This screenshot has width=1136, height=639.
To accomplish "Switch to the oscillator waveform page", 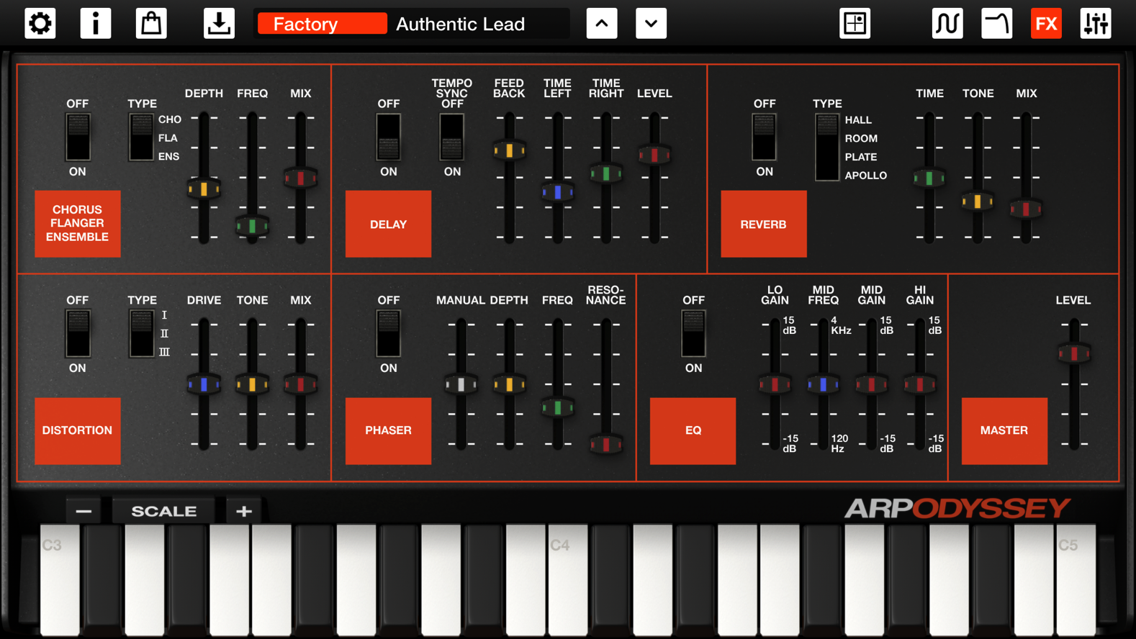I will [947, 24].
